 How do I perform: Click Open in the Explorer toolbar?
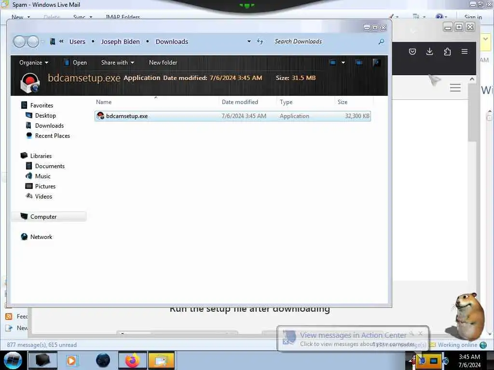tap(76, 62)
